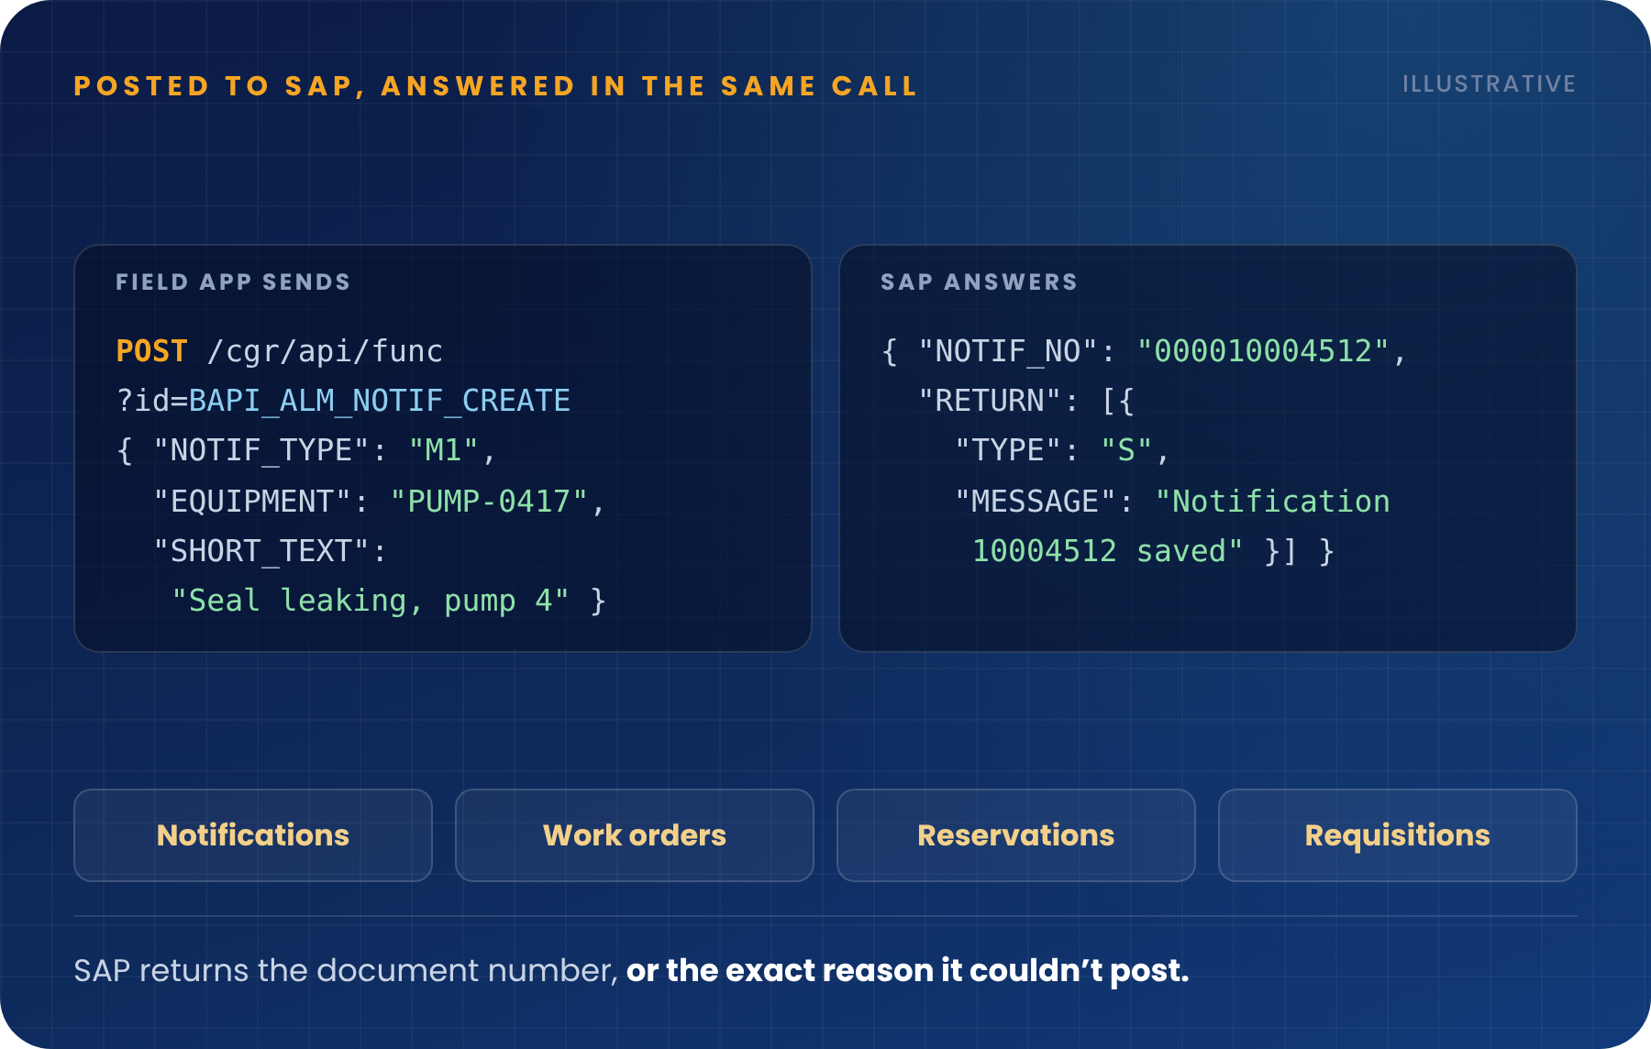This screenshot has height=1049, width=1651.
Task: Select the "M1" notification type value
Action: tap(444, 450)
